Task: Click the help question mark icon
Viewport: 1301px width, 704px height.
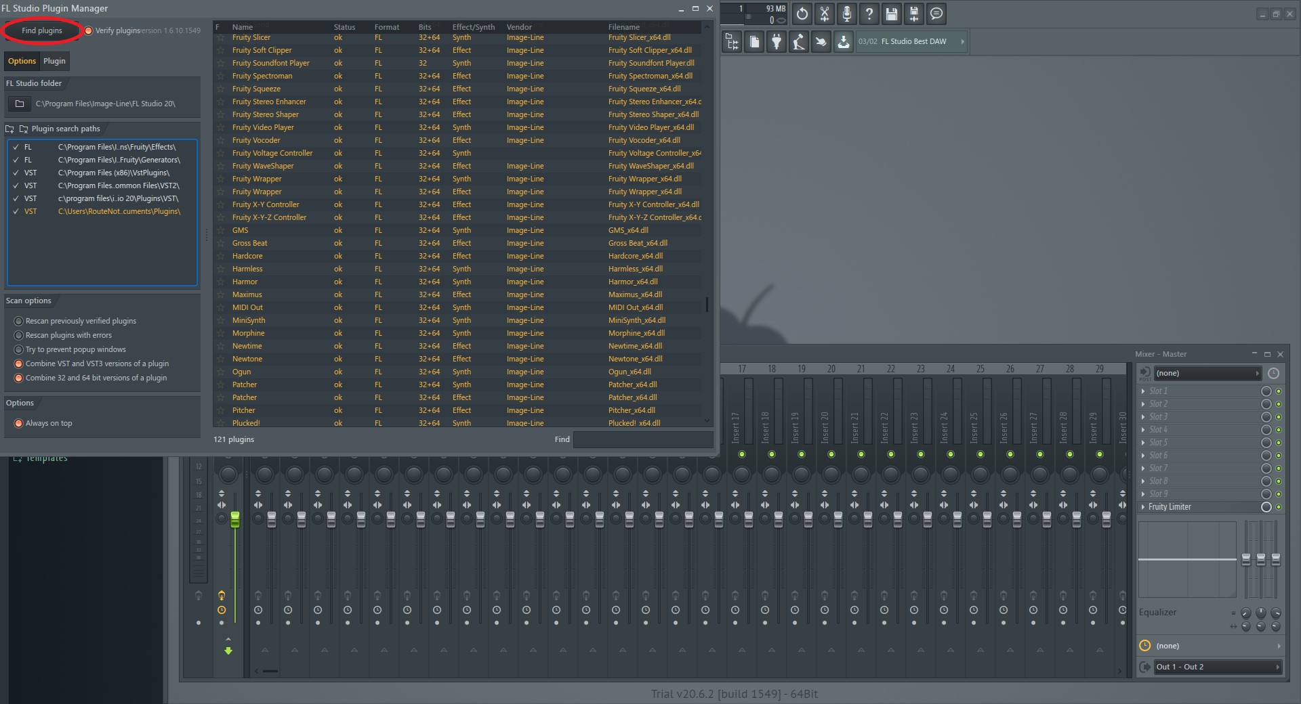Action: tap(869, 14)
